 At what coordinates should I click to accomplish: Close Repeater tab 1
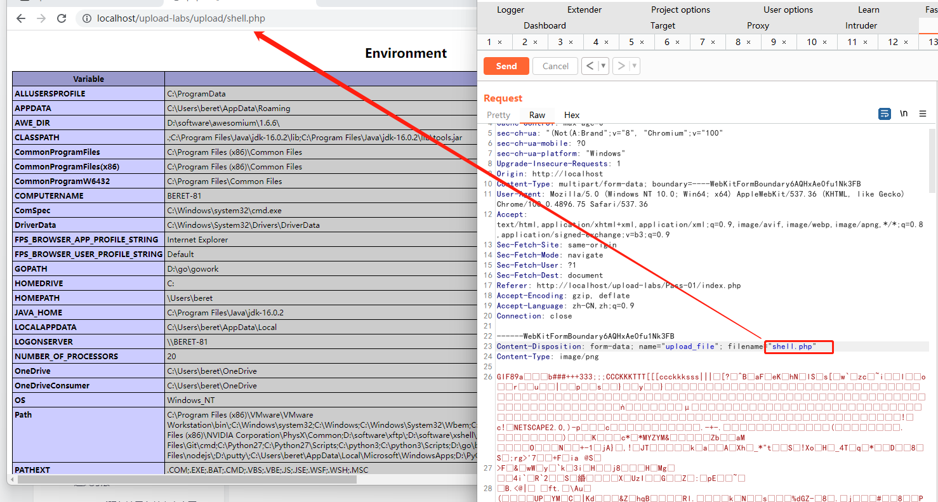pyautogui.click(x=500, y=42)
